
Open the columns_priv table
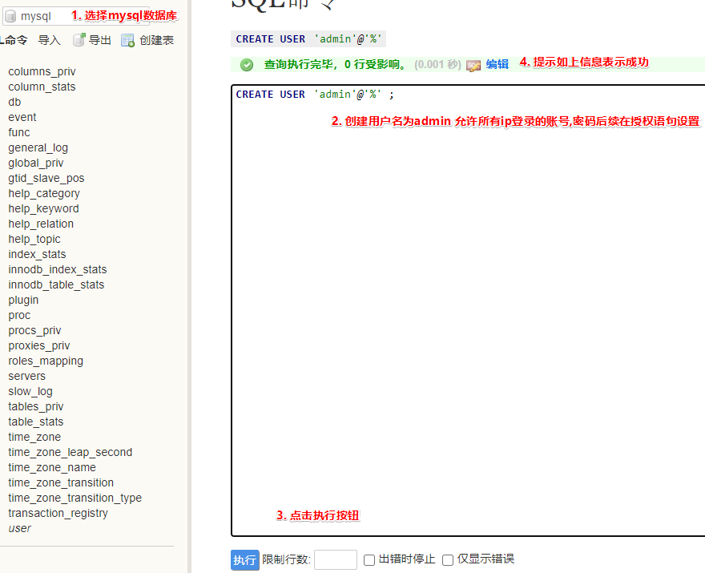coord(42,71)
